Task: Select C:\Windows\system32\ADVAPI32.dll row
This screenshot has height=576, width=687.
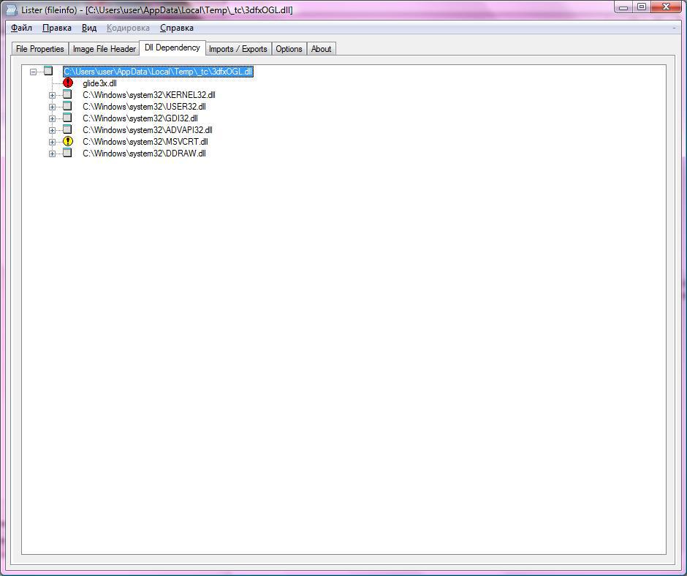Action: (x=148, y=130)
